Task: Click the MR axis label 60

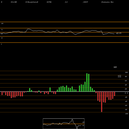Action: [x=126, y=81]
